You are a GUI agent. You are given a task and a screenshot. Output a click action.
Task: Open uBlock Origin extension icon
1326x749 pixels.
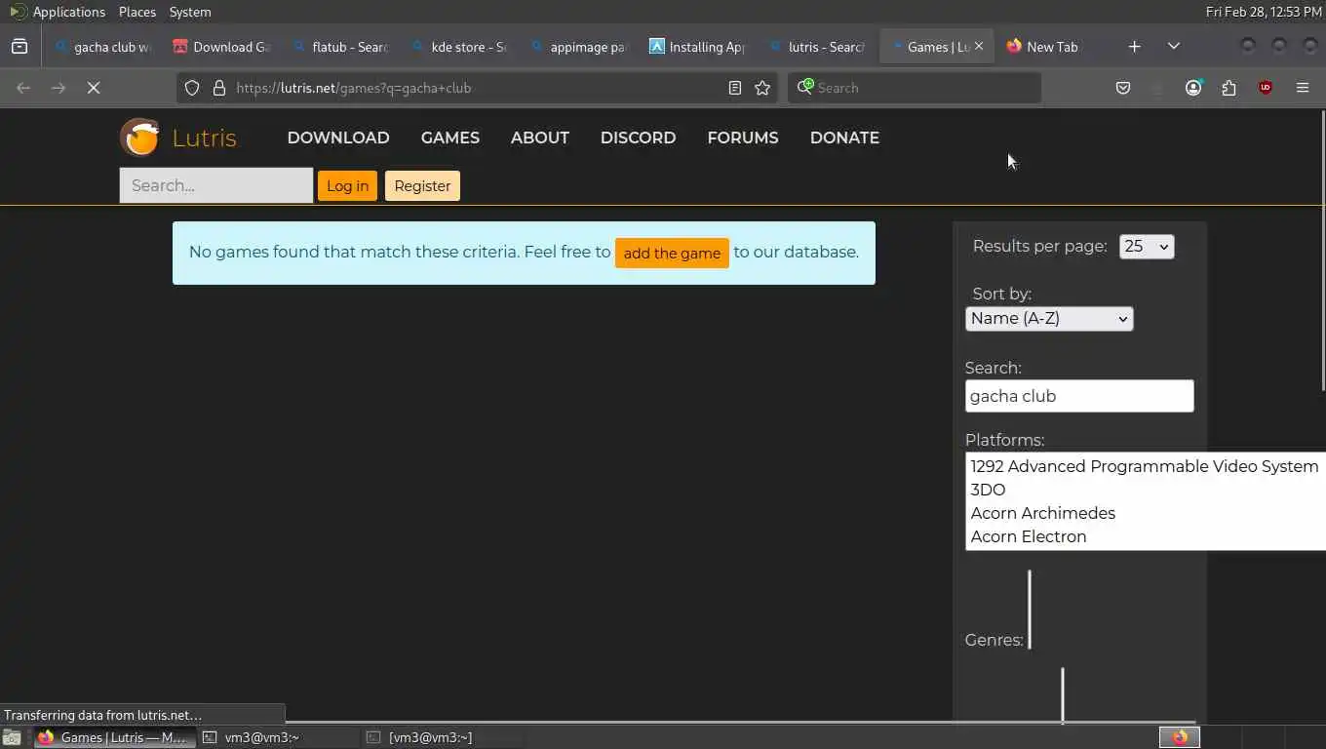coord(1266,88)
